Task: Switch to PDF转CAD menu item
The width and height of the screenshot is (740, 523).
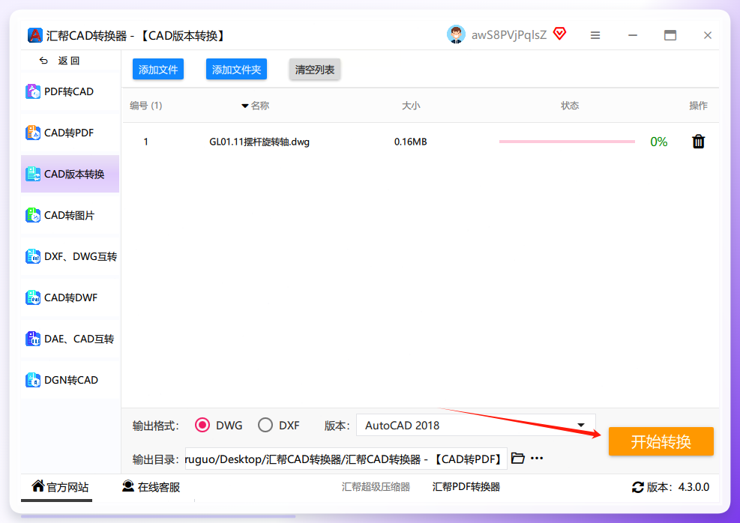Action: (70, 91)
